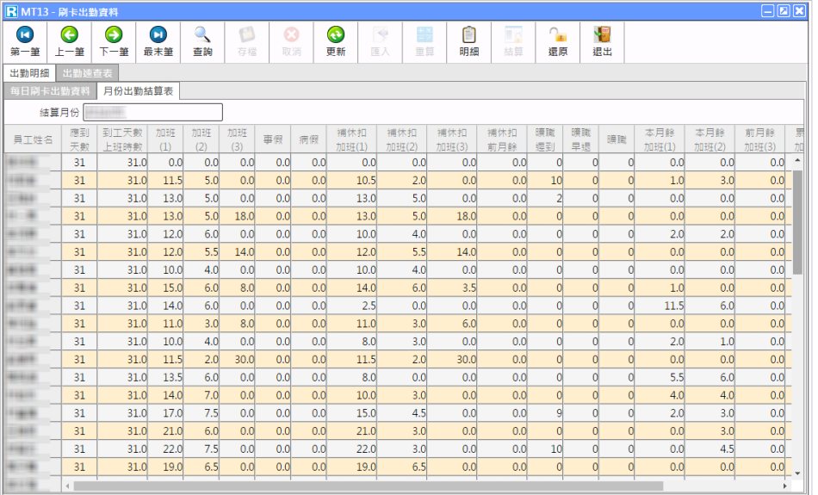Screen dimensions: 818x495
Task: Select the 21.0 cell in 補休扣加班(1)
Action: tap(351, 430)
